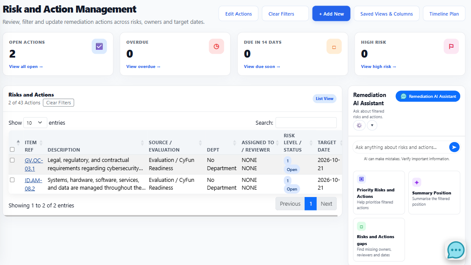
Task: Click the top Clear Filters button
Action: coord(285,13)
